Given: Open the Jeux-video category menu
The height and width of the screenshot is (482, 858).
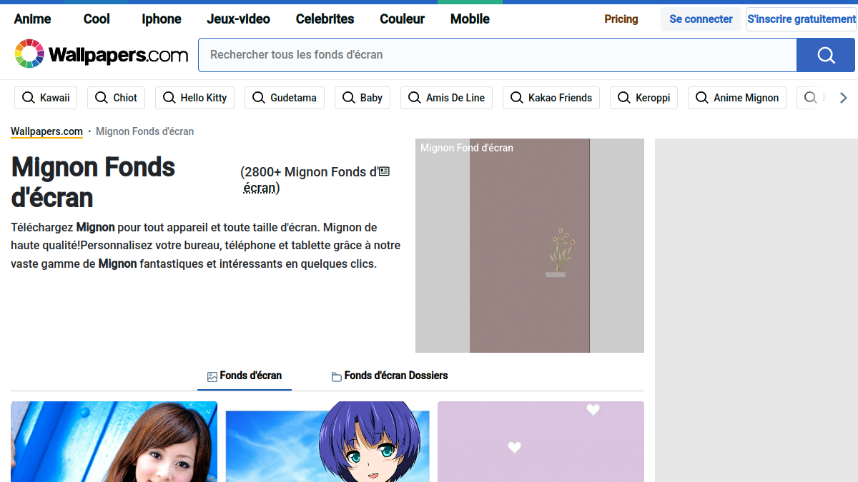Looking at the screenshot, I should pyautogui.click(x=238, y=19).
